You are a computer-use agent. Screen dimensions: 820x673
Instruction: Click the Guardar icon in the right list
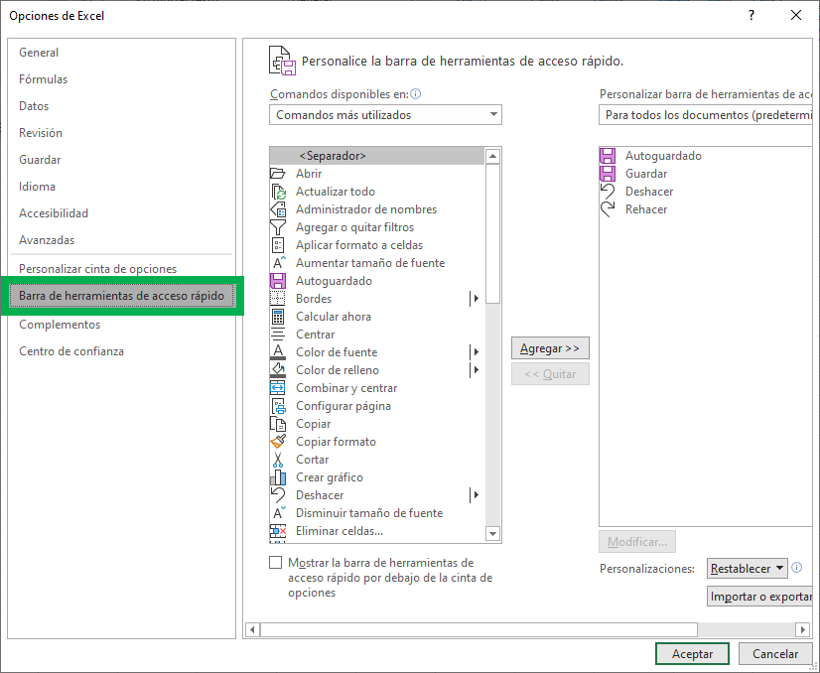coord(608,174)
